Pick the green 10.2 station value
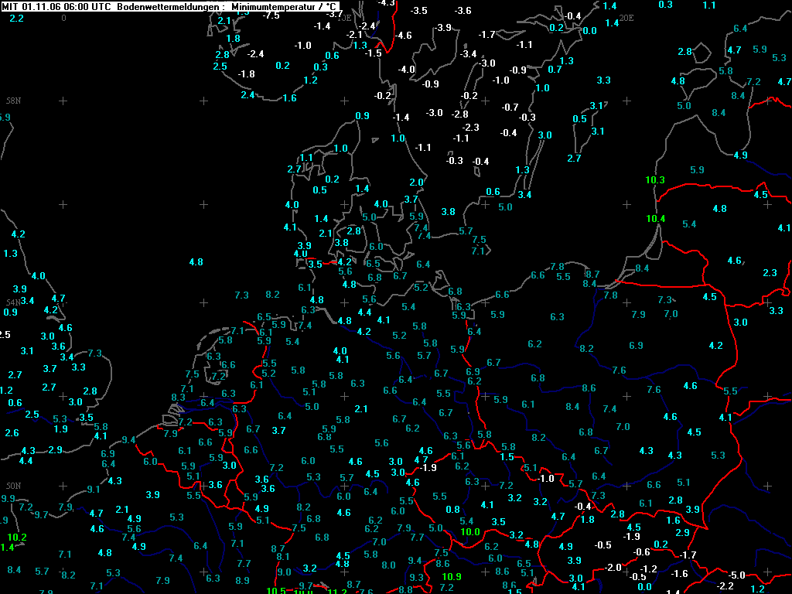Image resolution: width=792 pixels, height=594 pixels. click(x=17, y=538)
